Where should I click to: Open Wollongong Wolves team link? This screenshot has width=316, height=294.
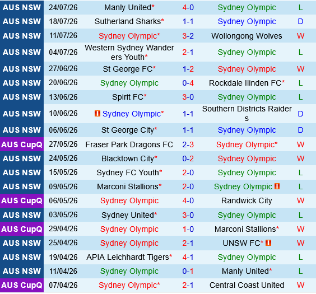[247, 36]
